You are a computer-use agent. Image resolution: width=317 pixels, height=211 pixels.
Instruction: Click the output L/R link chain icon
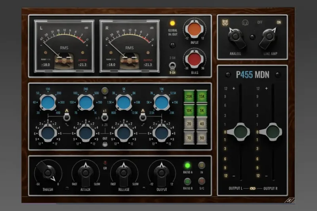pos(253,188)
